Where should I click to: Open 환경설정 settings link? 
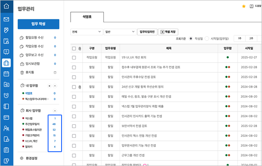(31, 158)
